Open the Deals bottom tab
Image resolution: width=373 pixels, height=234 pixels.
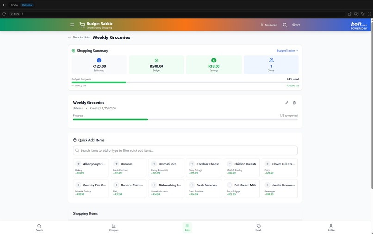coord(259,228)
